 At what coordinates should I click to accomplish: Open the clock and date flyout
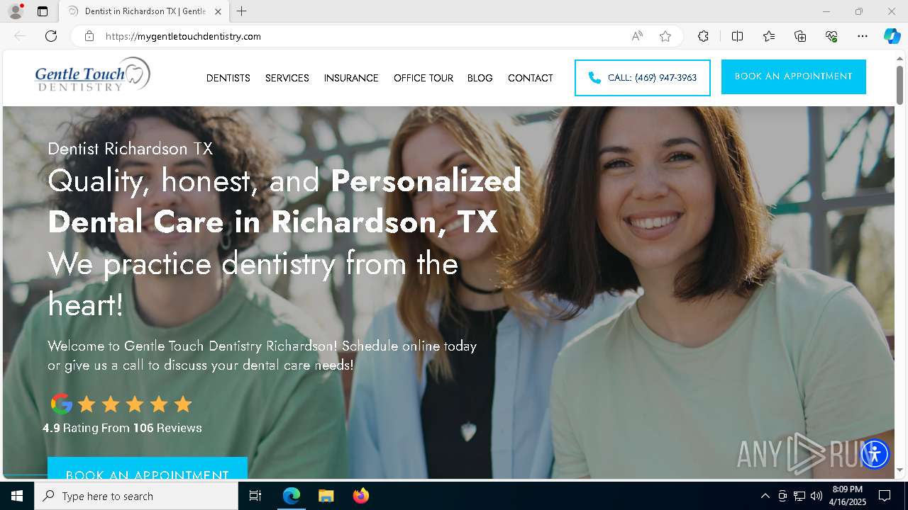(848, 496)
